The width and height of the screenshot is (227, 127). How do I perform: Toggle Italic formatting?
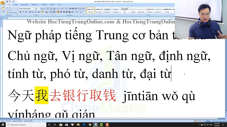coord(23,12)
